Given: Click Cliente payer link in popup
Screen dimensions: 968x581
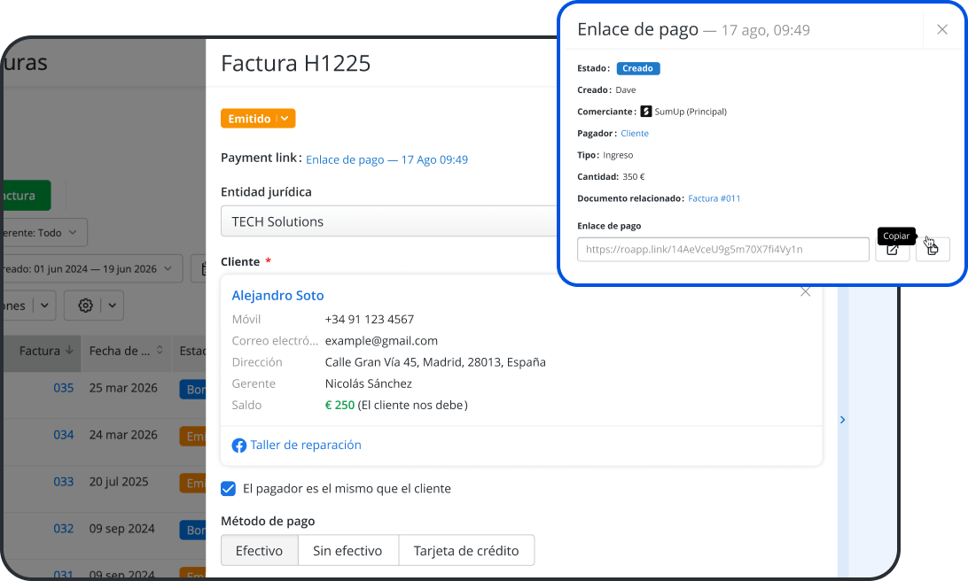Looking at the screenshot, I should coord(635,133).
